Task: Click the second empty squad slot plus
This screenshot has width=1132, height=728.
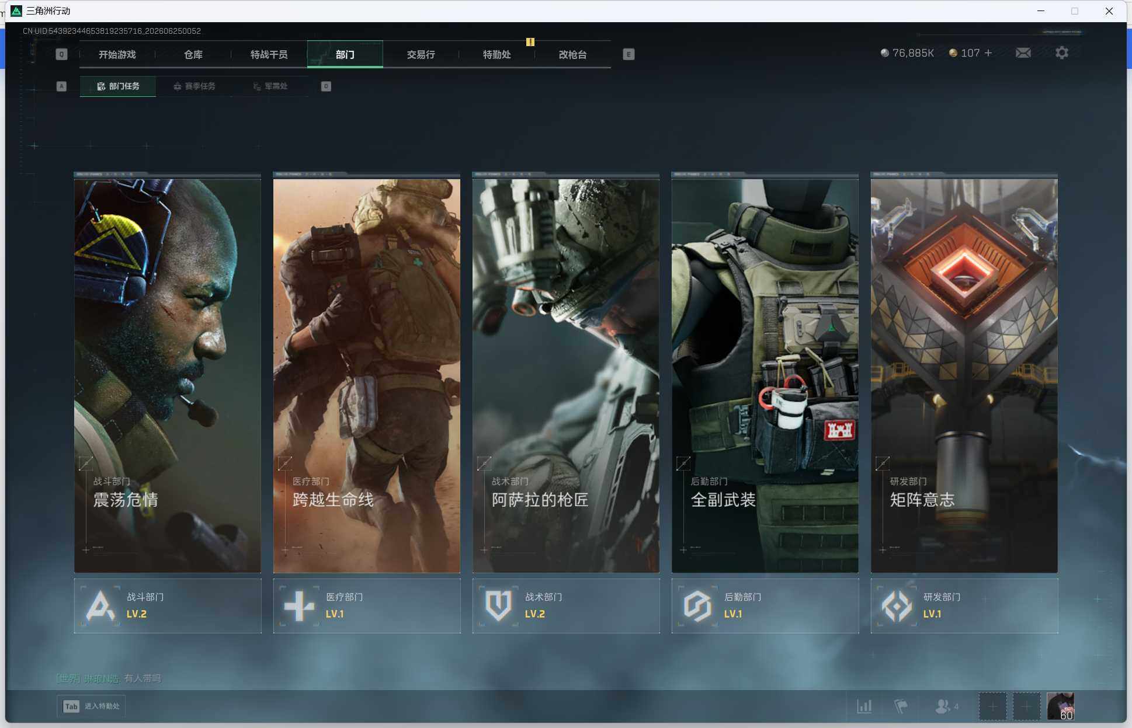Action: click(x=1026, y=706)
